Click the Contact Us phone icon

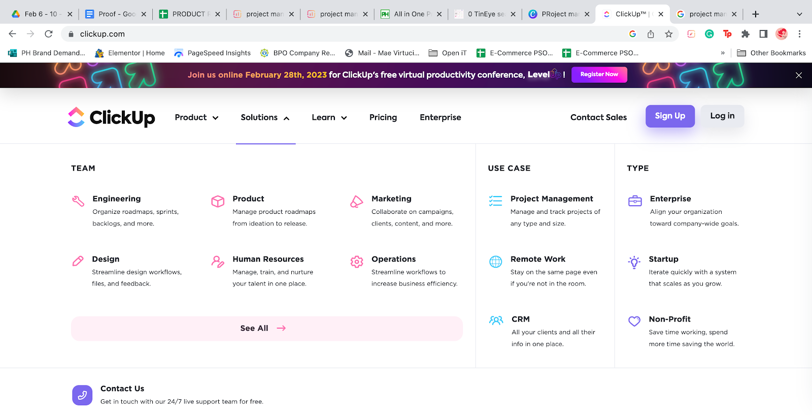pyautogui.click(x=82, y=395)
